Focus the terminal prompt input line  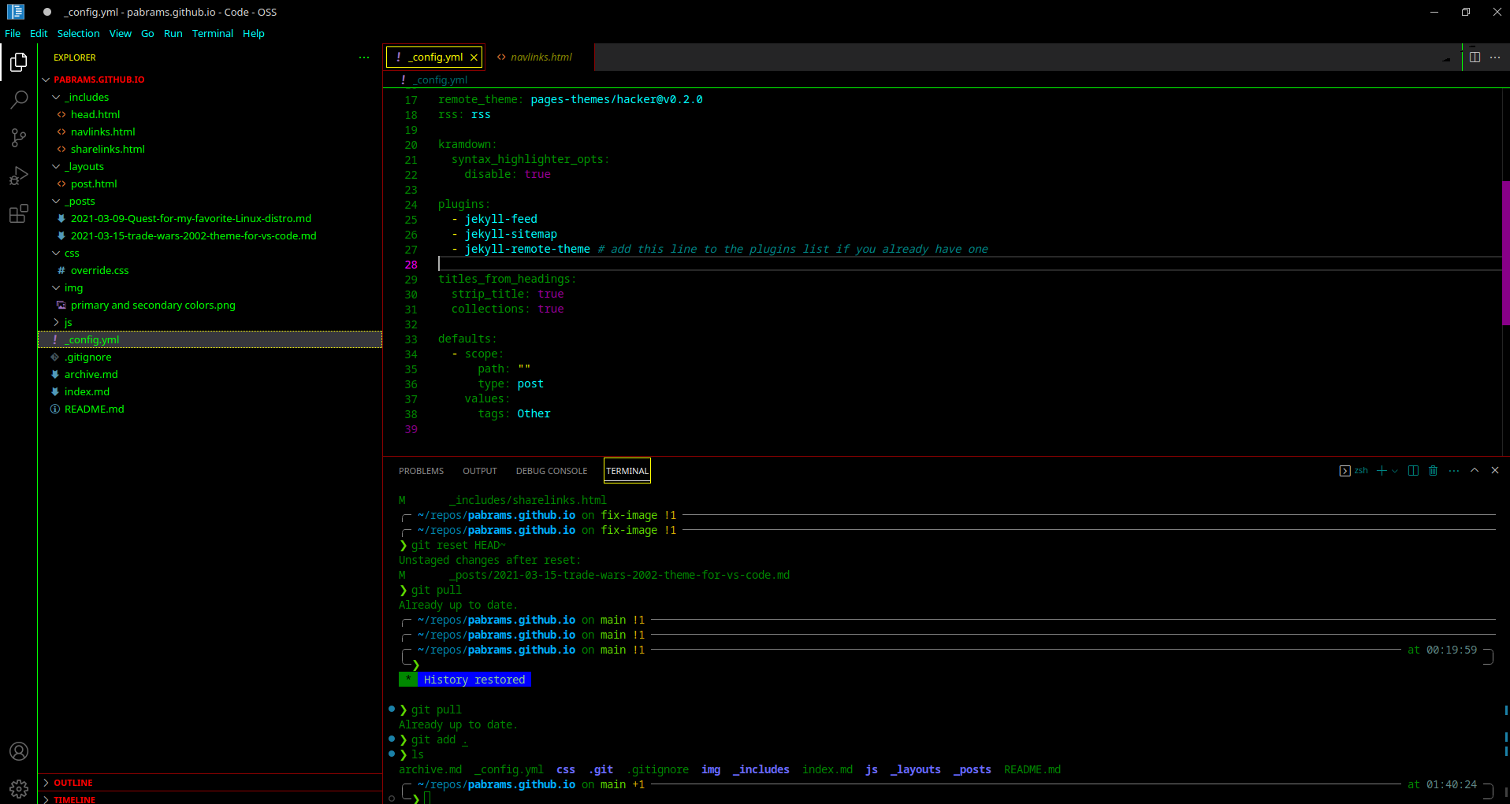tap(946, 798)
